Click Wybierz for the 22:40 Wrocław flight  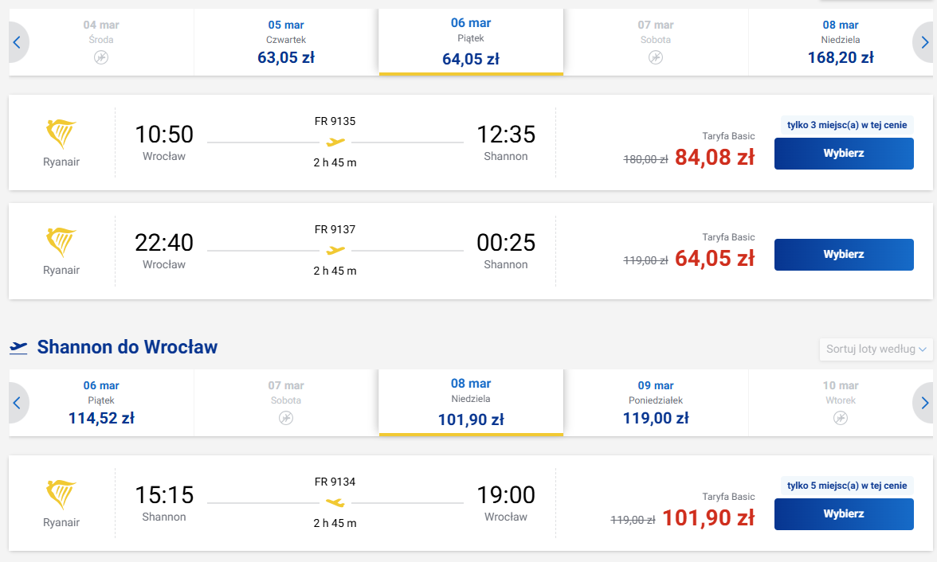pos(844,255)
